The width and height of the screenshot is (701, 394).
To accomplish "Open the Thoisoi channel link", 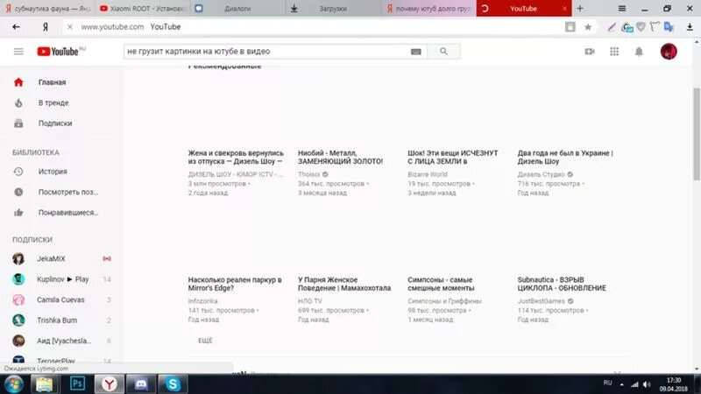I will click(309, 174).
